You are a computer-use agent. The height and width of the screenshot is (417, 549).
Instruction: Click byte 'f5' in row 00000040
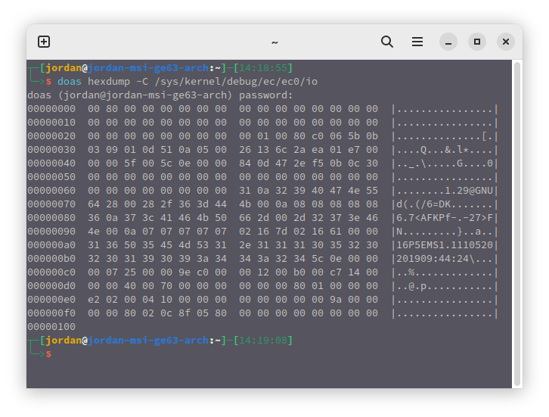pyautogui.click(x=318, y=163)
